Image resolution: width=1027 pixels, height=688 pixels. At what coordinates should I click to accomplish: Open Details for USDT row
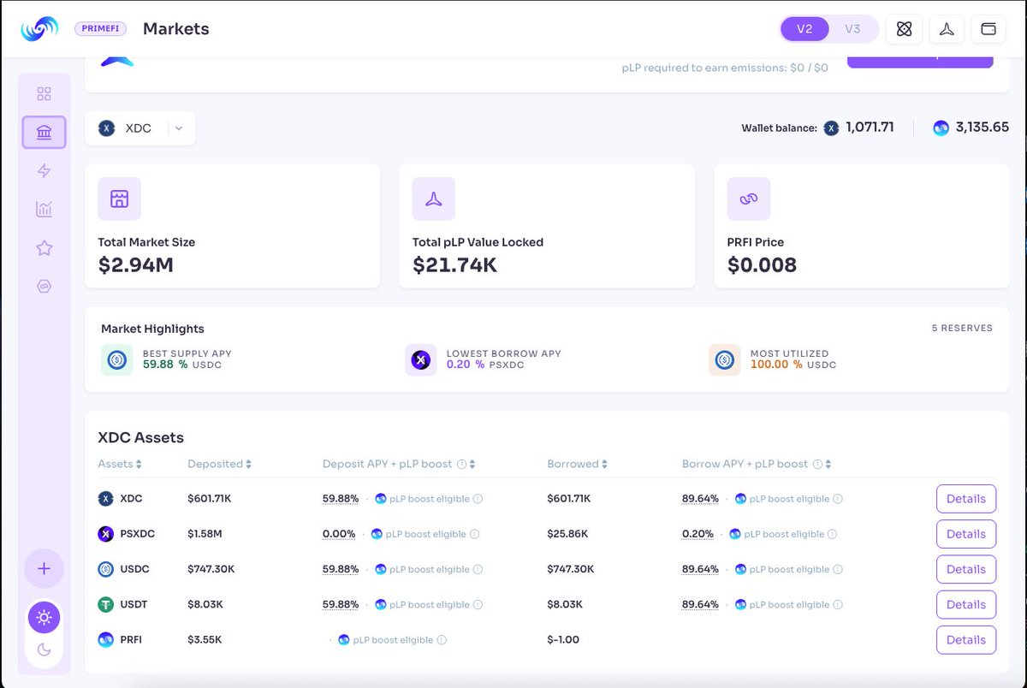point(966,604)
